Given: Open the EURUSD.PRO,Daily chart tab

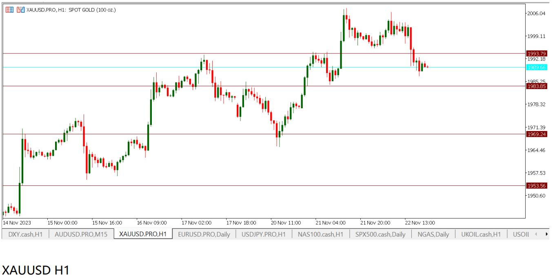Looking at the screenshot, I should pos(204,234).
